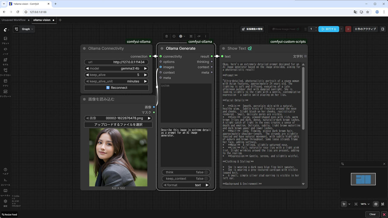The image size is (388, 218).
Task: Select the ollama-vision workflow tab
Action: 42,20
